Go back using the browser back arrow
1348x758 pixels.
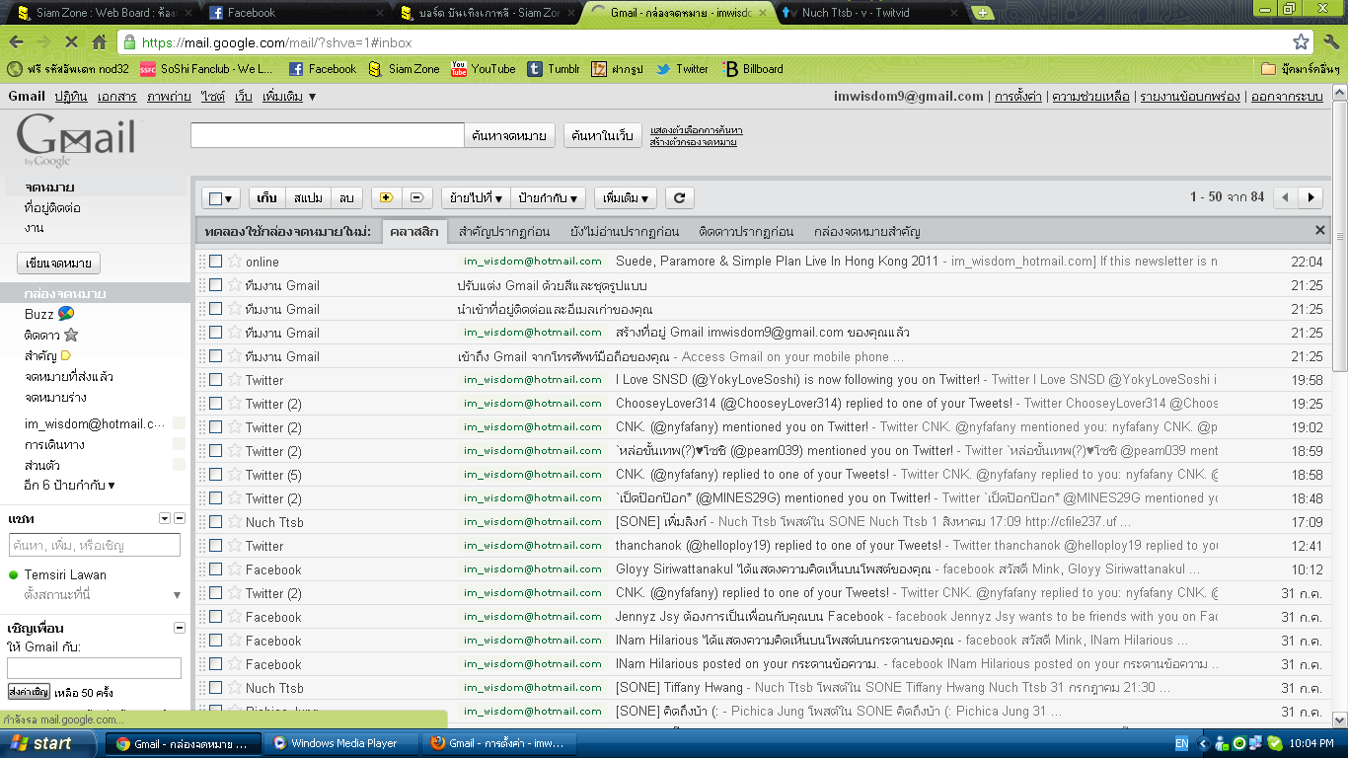pyautogui.click(x=16, y=42)
